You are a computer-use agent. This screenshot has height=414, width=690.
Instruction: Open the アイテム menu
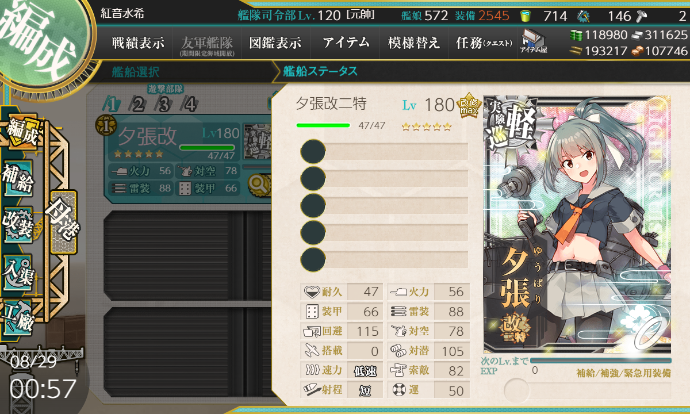345,43
